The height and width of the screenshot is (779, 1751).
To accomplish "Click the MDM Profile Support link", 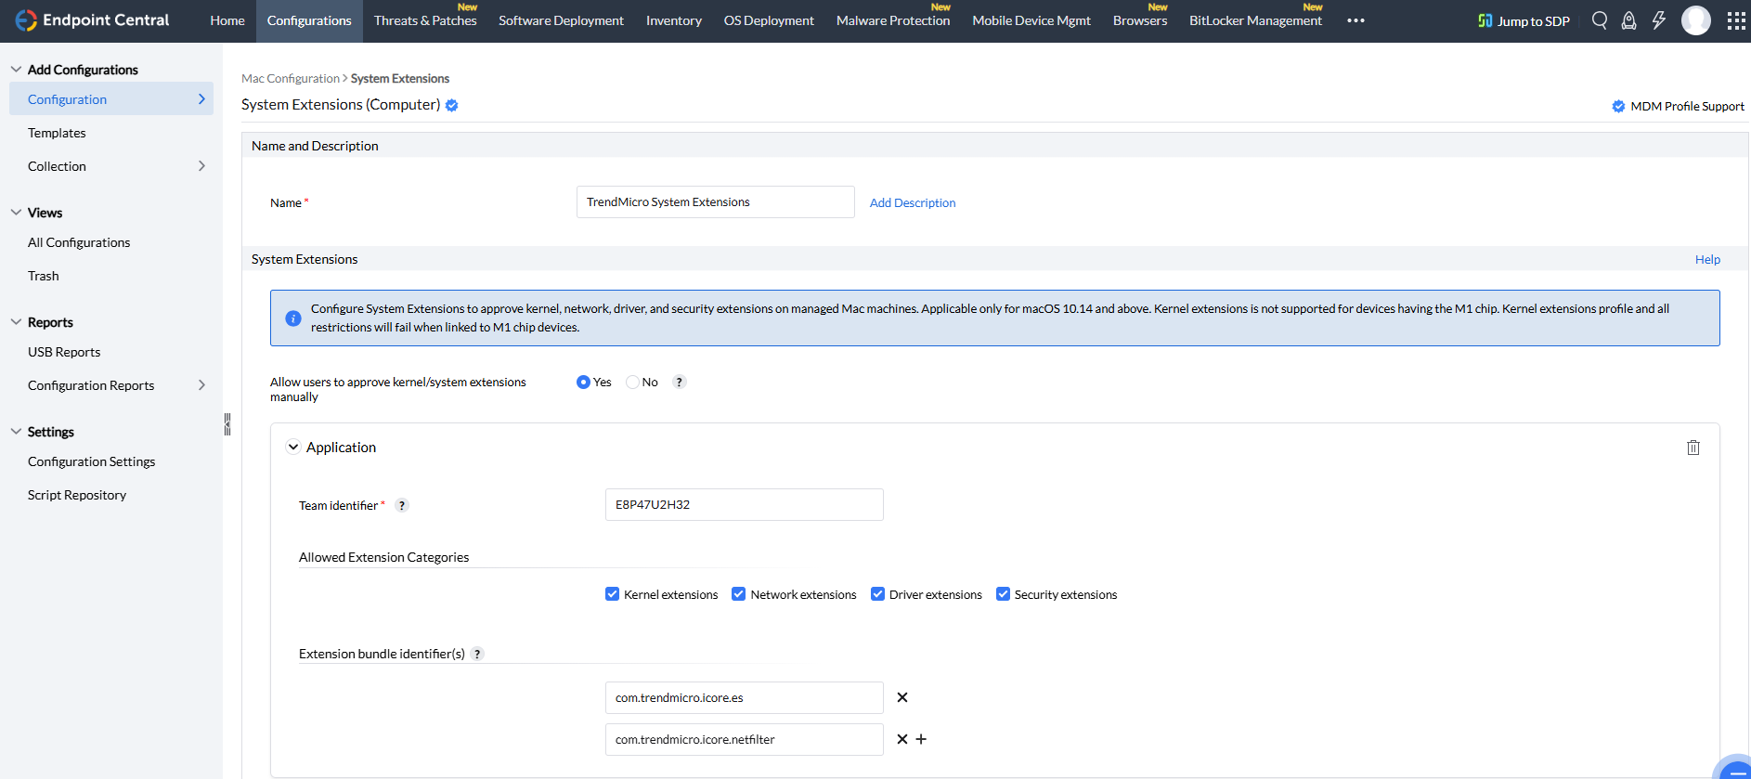I will pyautogui.click(x=1679, y=106).
